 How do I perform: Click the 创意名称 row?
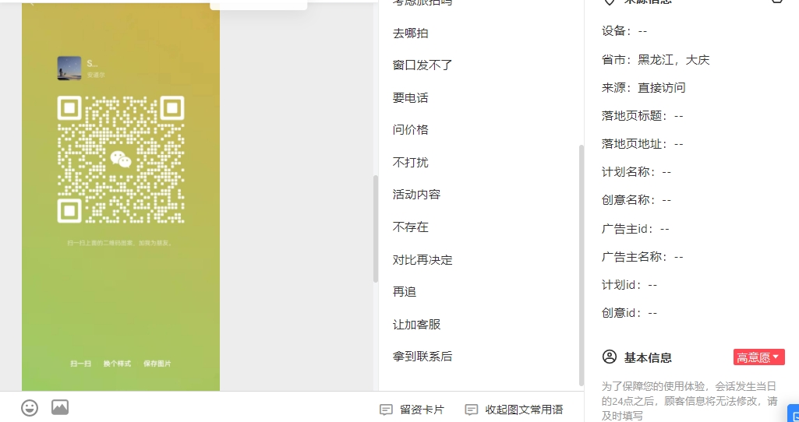pos(636,200)
